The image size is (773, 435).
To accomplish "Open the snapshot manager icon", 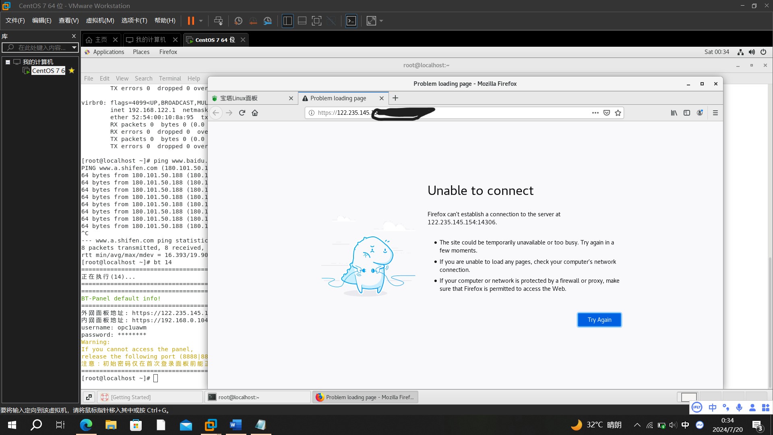I will pos(267,21).
